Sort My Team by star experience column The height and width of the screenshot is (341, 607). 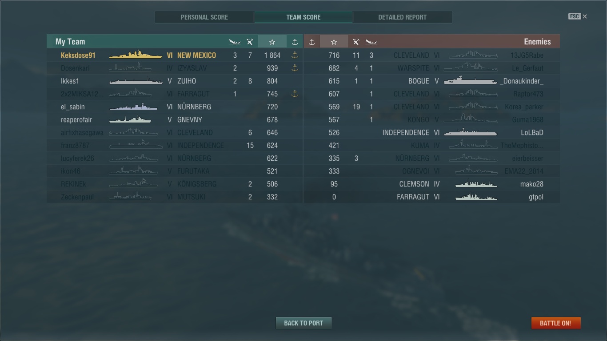click(272, 42)
